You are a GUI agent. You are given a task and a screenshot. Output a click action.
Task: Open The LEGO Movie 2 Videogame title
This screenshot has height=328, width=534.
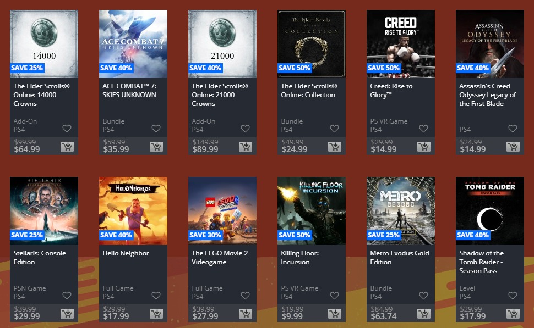click(x=220, y=257)
